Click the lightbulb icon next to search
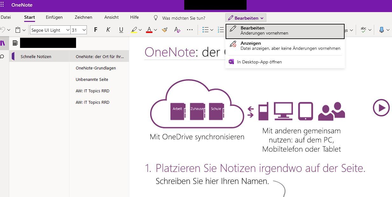This screenshot has height=197, width=392. coord(156,18)
